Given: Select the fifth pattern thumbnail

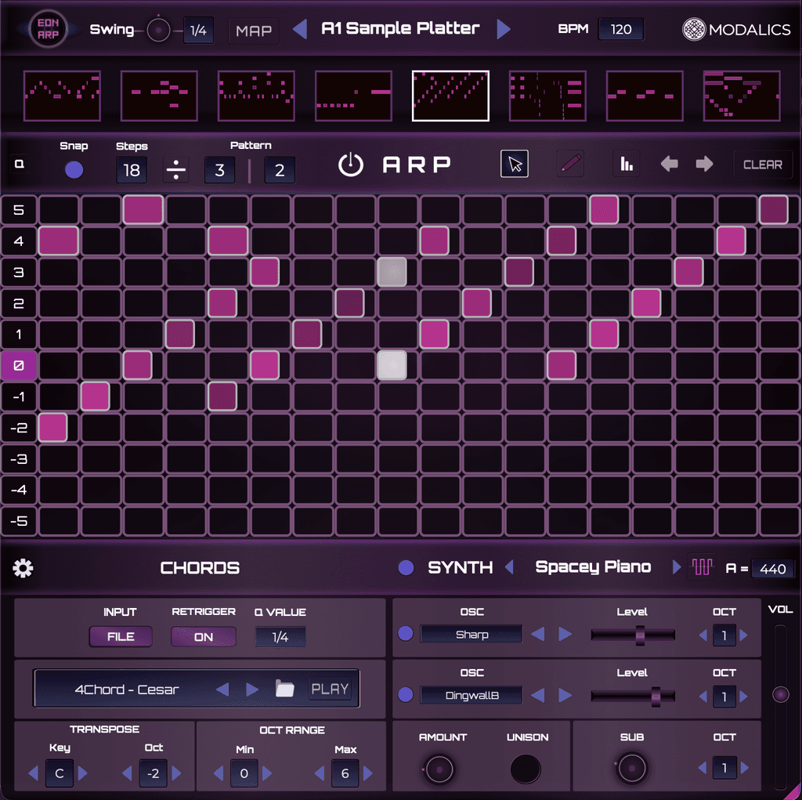Looking at the screenshot, I should [x=450, y=96].
